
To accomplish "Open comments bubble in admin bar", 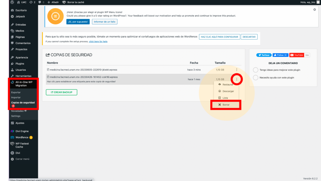I will 41,2.
